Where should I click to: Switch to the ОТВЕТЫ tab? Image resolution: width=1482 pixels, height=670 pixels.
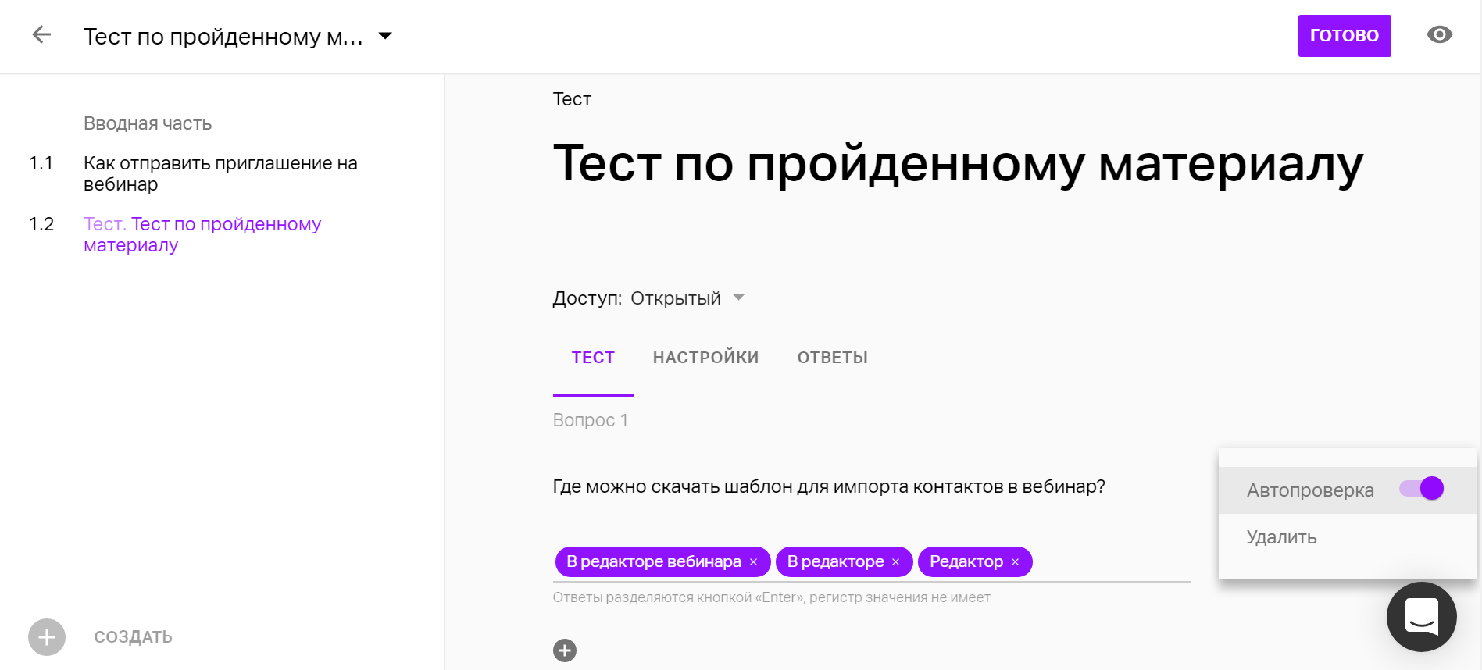coord(832,358)
